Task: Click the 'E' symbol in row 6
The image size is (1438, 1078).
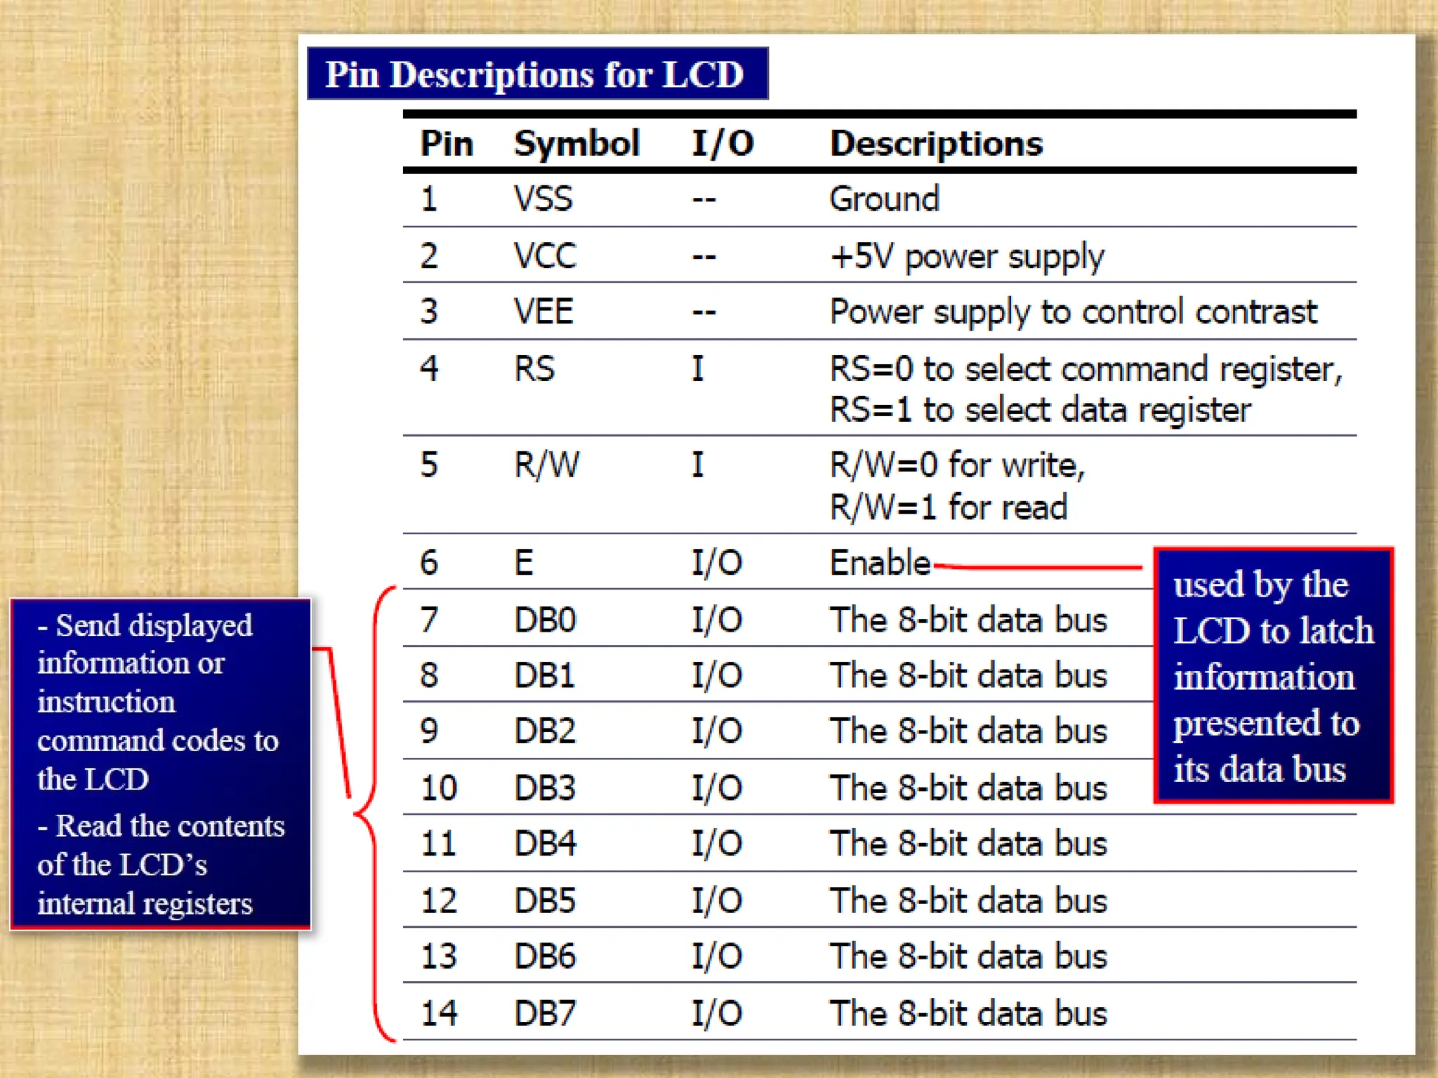Action: click(x=523, y=563)
